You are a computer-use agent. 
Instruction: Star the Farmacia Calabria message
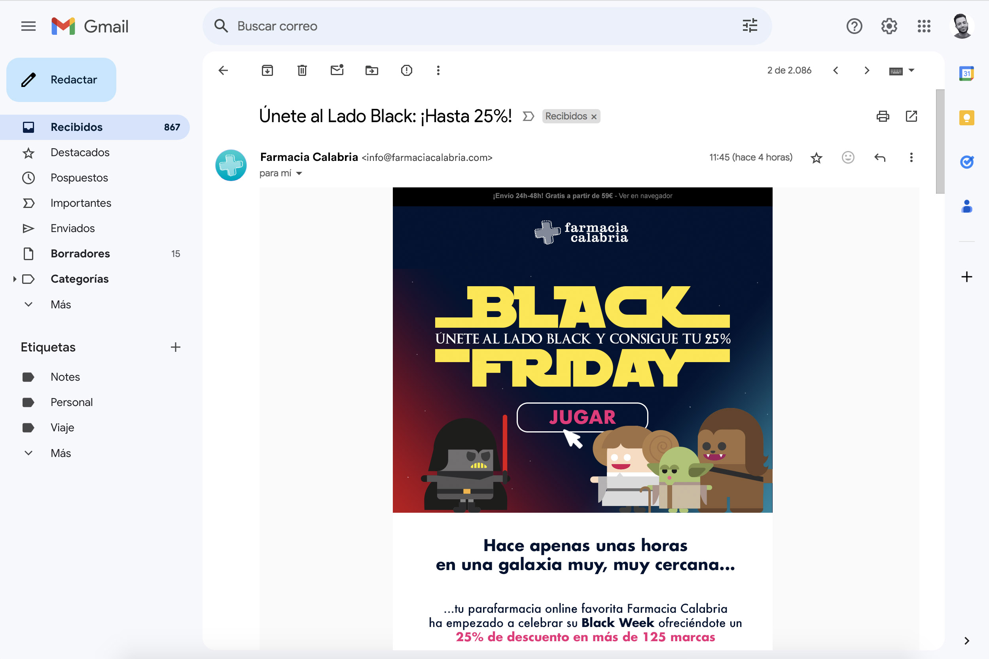(816, 158)
